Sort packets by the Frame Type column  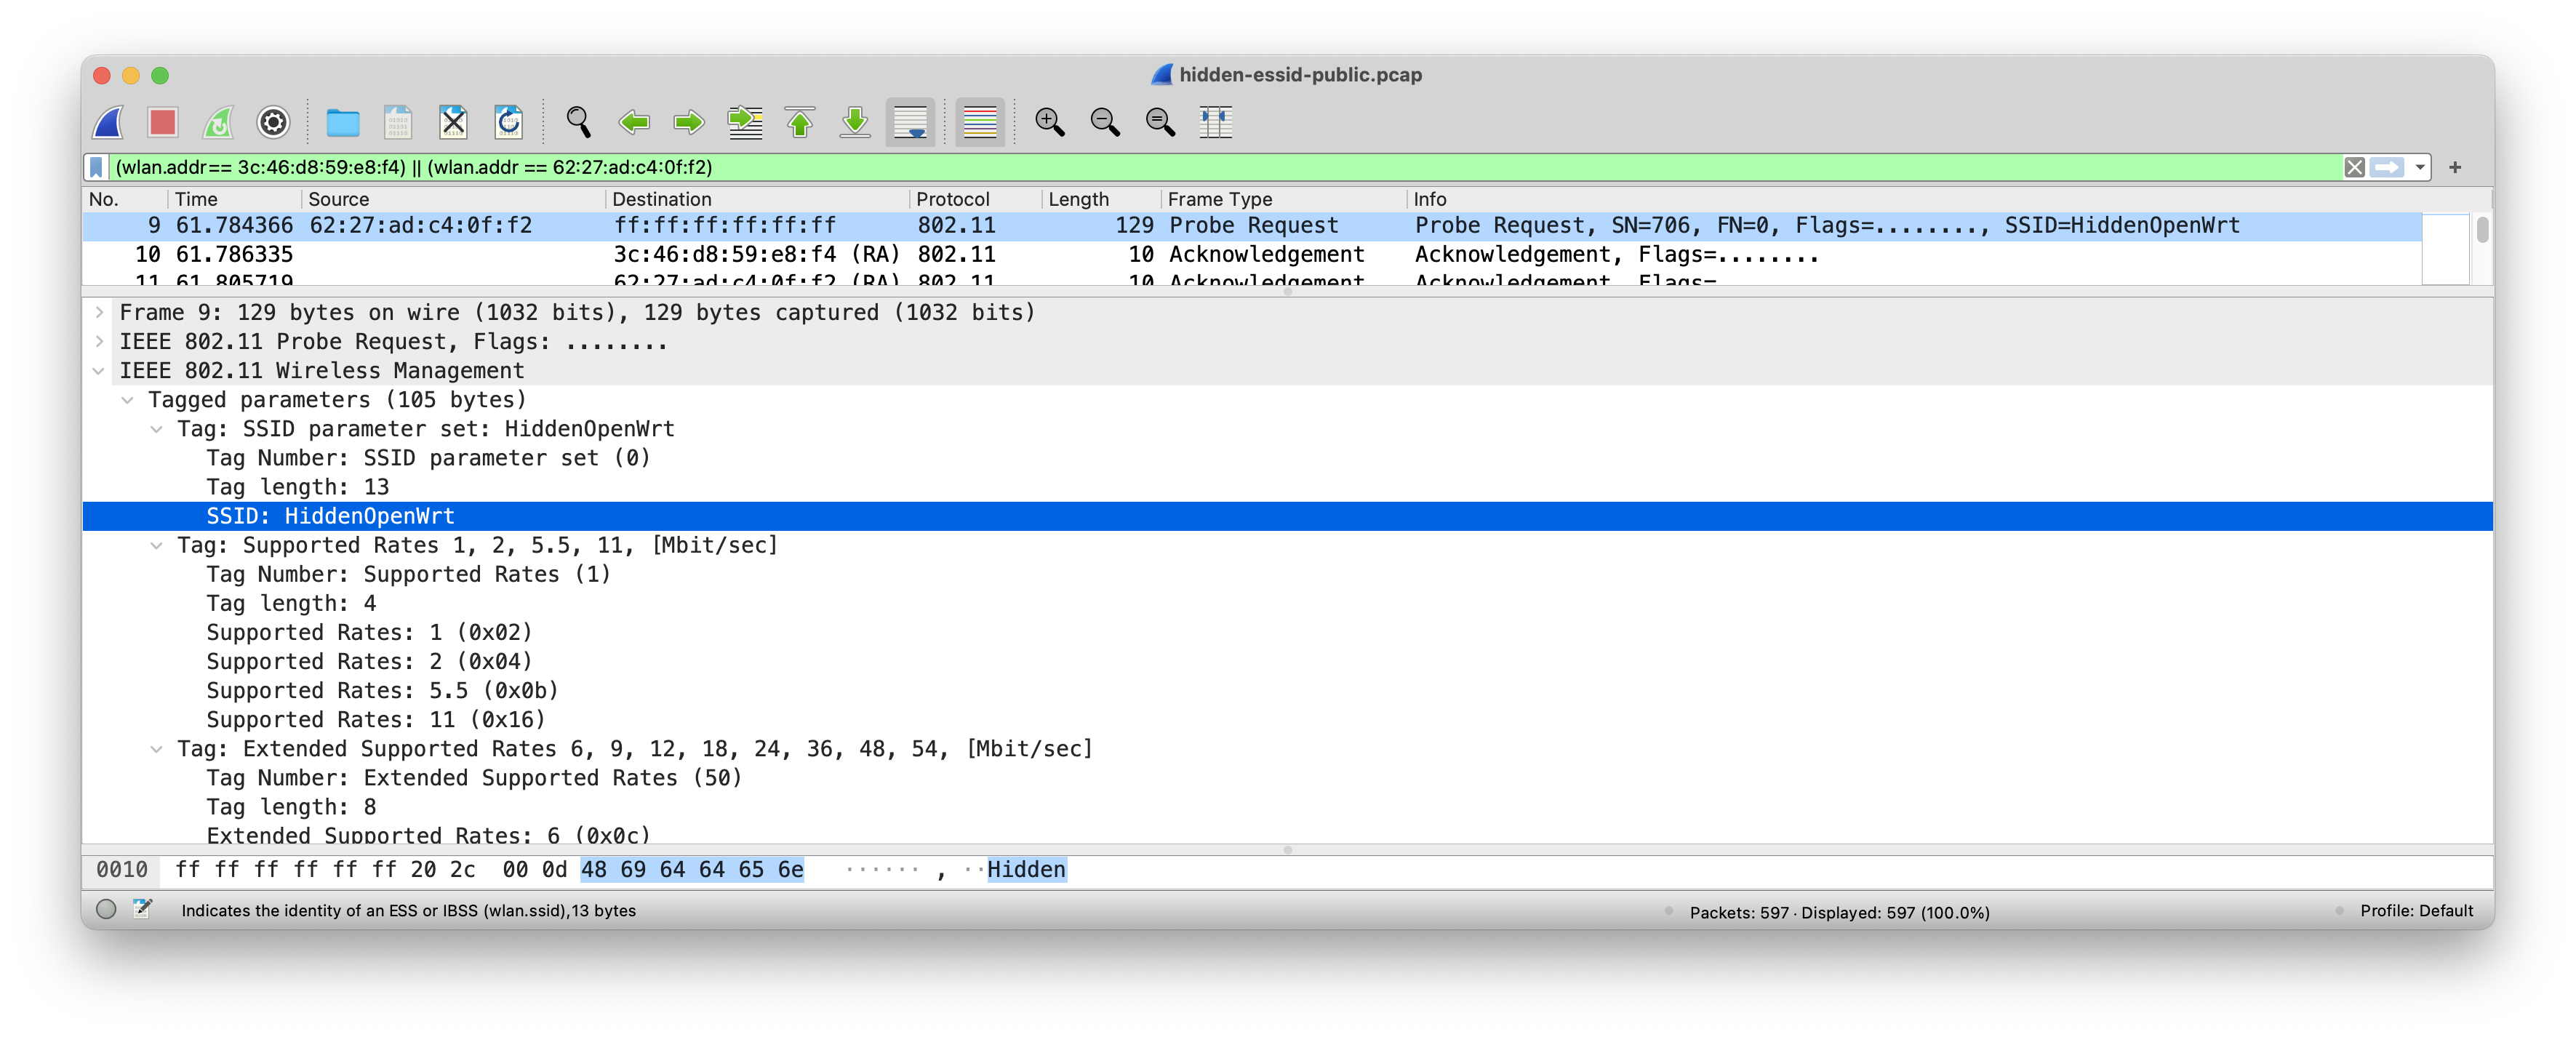tap(1219, 199)
